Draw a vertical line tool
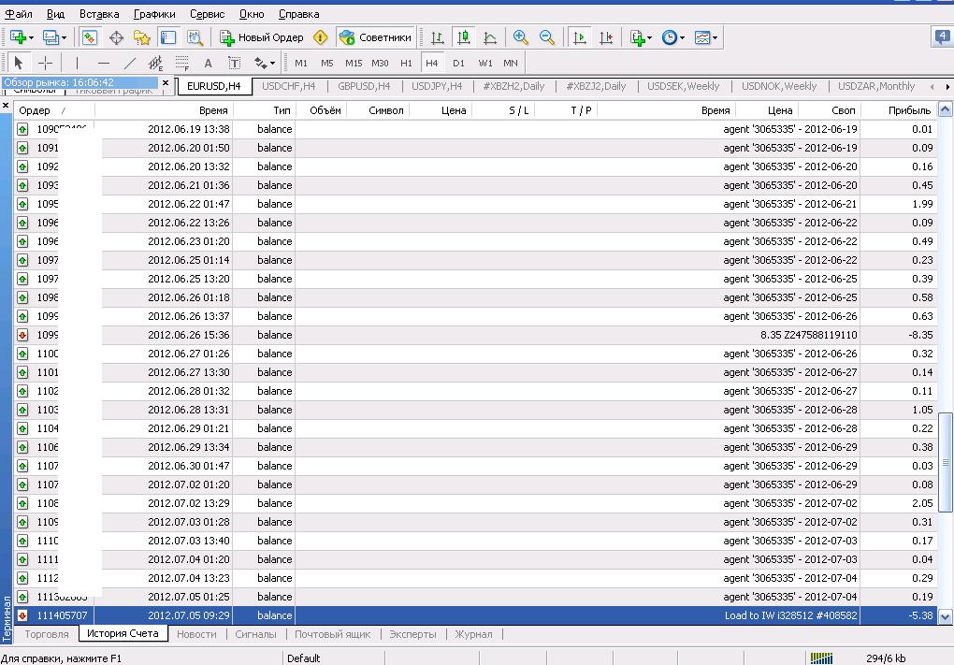 pos(77,63)
